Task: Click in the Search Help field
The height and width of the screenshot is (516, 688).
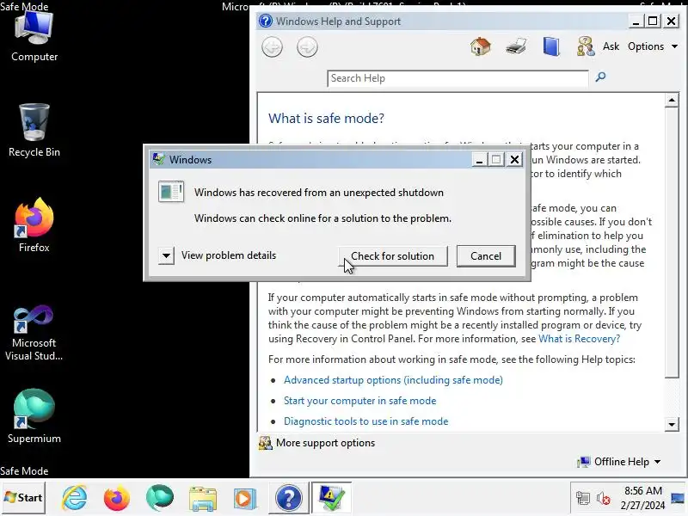Action: 458,78
